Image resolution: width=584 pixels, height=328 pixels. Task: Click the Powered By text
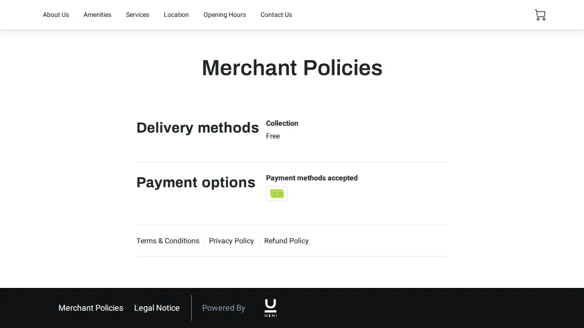[224, 308]
